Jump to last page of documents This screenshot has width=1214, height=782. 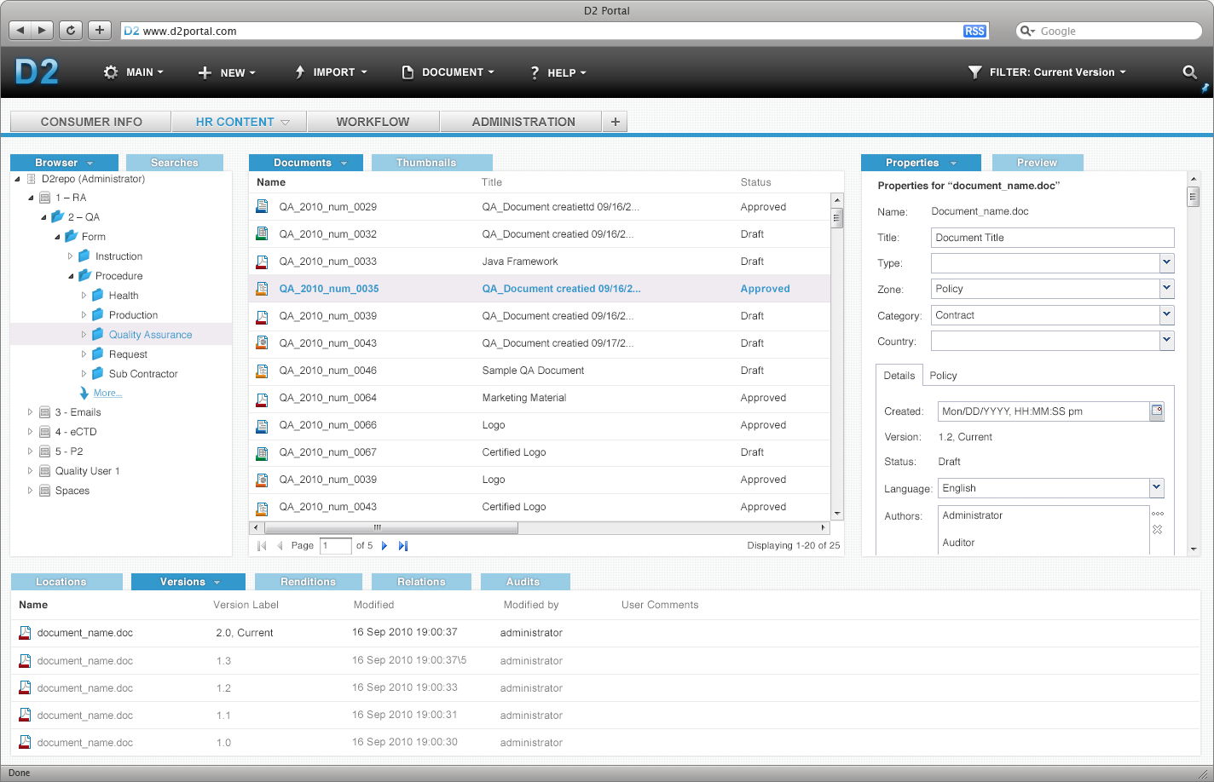click(403, 545)
